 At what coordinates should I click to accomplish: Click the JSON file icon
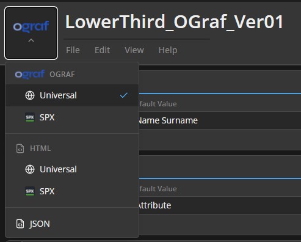point(20,224)
